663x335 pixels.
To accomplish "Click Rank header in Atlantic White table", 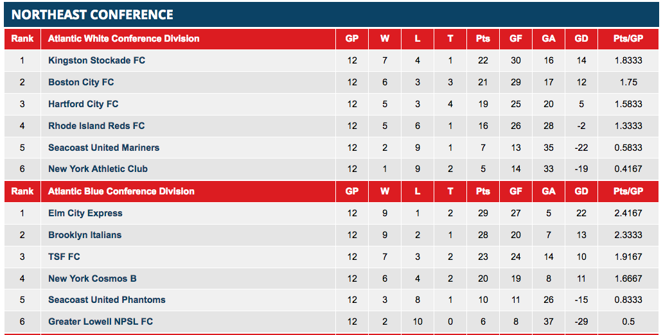I will coord(22,39).
